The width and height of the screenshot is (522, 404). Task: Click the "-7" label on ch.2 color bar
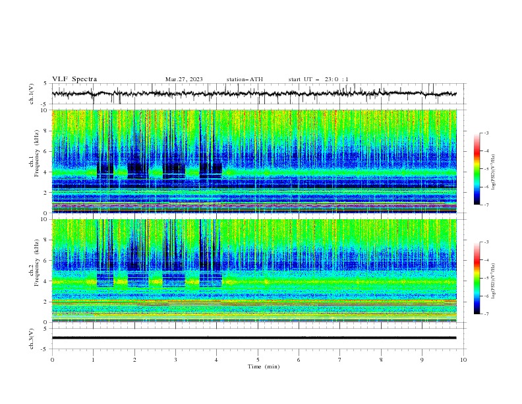coord(486,314)
